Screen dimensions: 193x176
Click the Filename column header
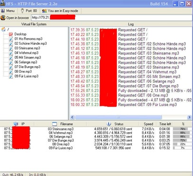coord(60,124)
